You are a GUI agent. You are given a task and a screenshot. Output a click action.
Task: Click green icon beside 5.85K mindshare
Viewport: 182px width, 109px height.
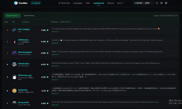(x=48, y=103)
